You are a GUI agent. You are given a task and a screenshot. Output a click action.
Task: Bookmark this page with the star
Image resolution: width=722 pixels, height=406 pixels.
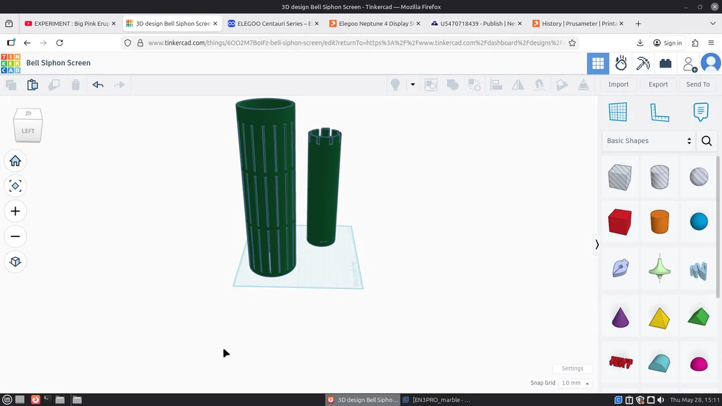[x=572, y=43]
